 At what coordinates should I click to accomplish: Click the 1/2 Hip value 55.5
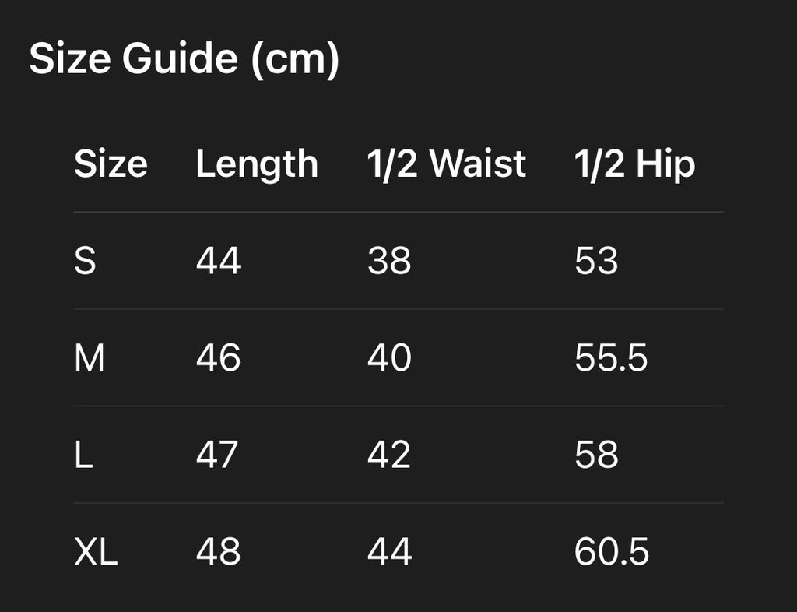tap(611, 358)
